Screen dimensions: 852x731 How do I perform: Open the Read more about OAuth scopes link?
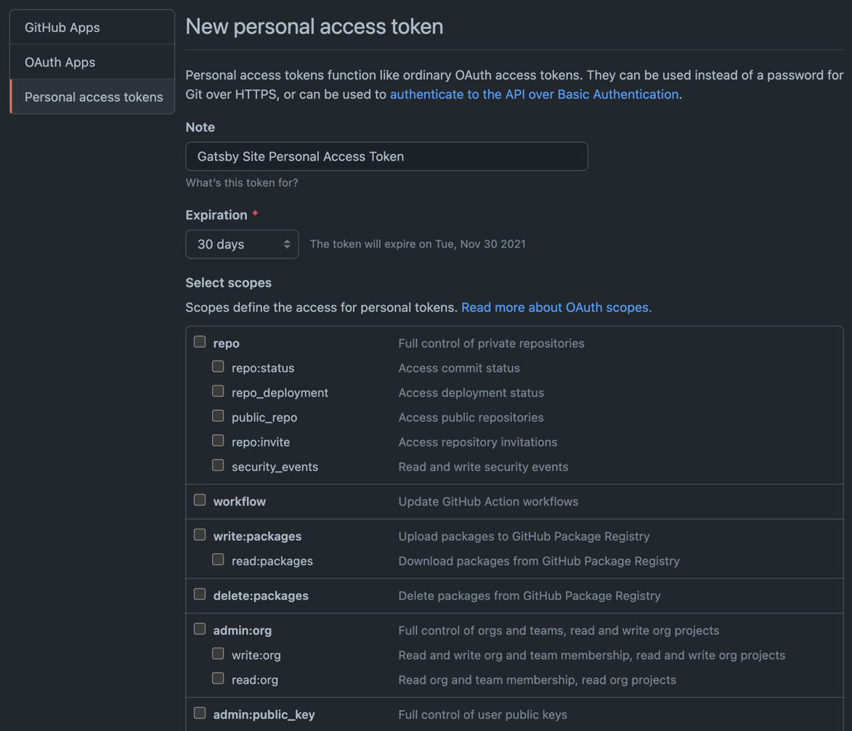[556, 307]
